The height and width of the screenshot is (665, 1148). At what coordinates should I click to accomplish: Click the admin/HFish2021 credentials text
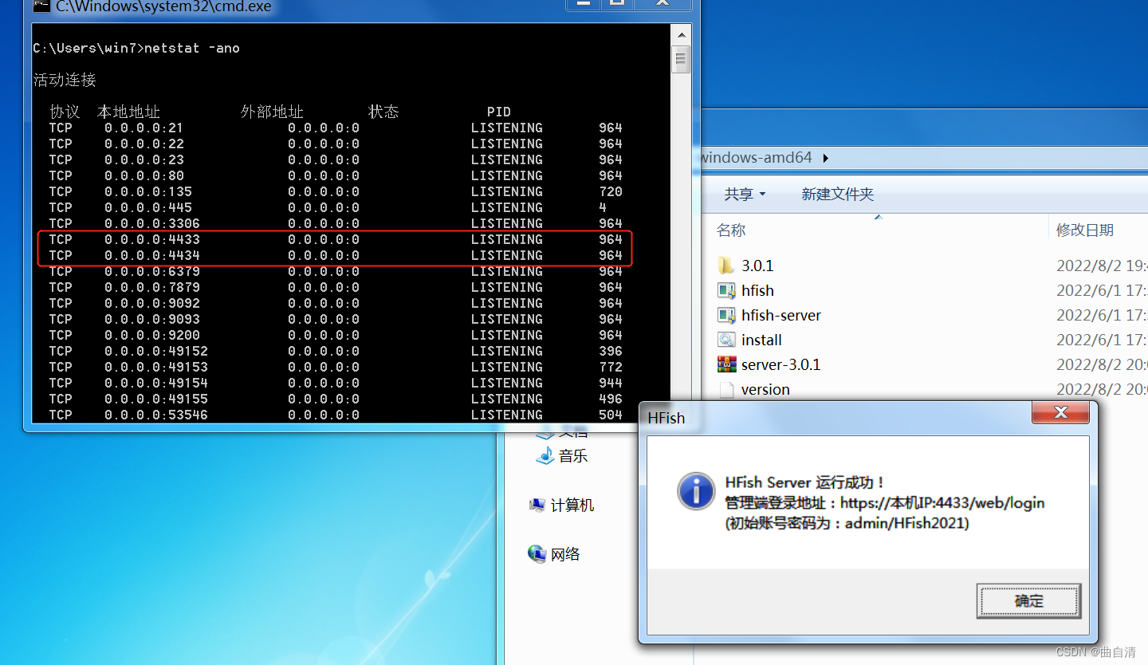[x=904, y=524]
